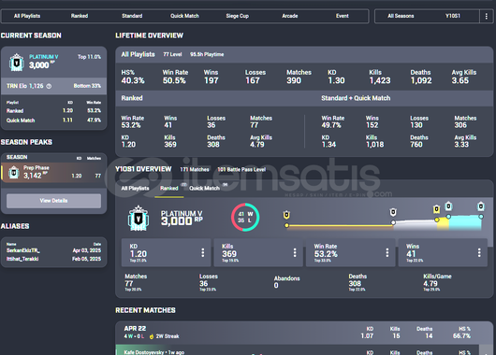Select Quick Match tab in Y10S1 Overview
The image size is (496, 355).
tap(204, 188)
